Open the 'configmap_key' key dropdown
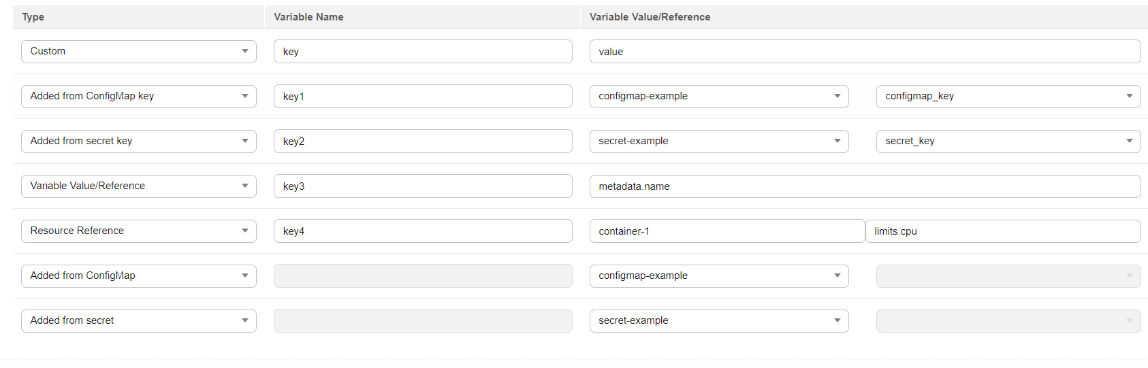This screenshot has width=1148, height=368. coord(1008,97)
